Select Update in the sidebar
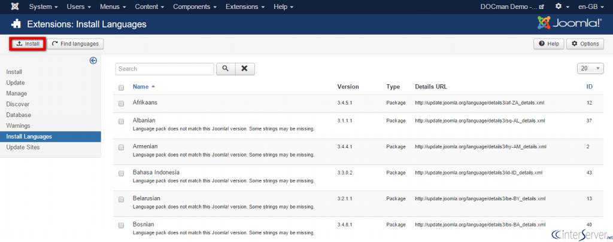Viewport: 613px width, 242px height. [x=16, y=82]
